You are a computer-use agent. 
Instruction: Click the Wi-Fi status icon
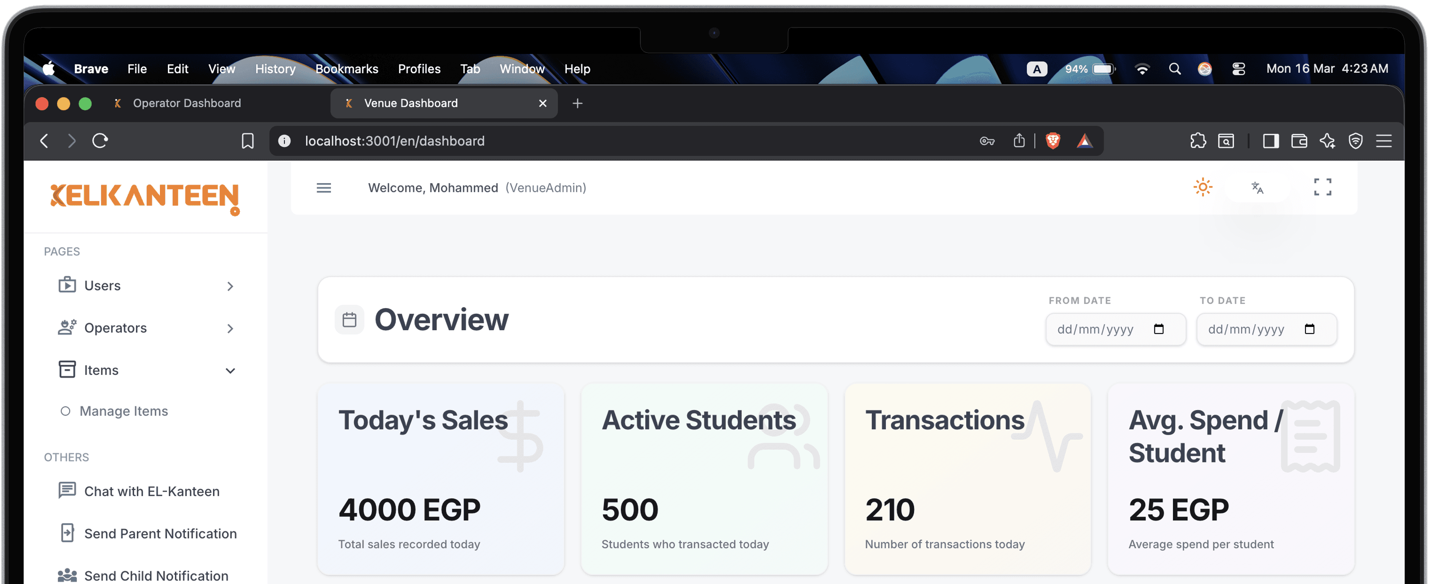click(1142, 69)
